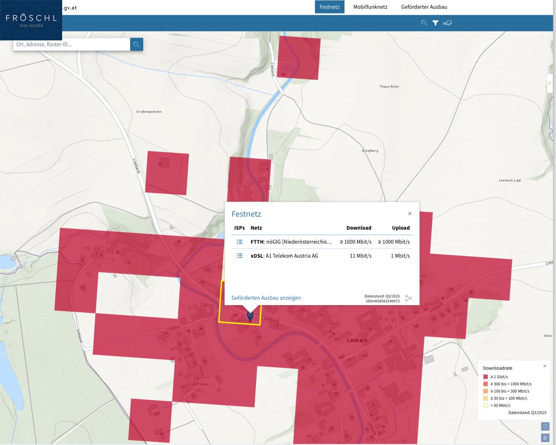Click the blue location pin marker
Viewport: 556px width, 445px height.
point(250,316)
